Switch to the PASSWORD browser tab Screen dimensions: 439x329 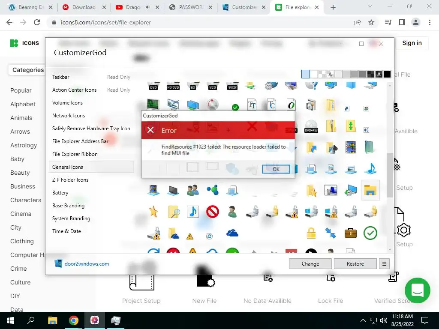pos(191,7)
